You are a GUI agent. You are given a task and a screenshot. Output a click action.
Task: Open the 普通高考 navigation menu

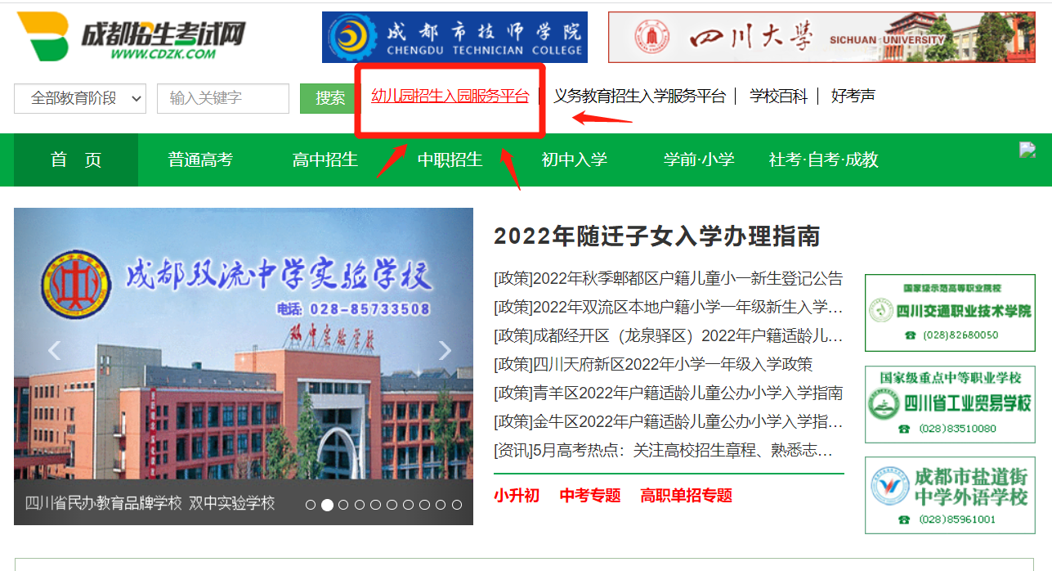[x=200, y=160]
